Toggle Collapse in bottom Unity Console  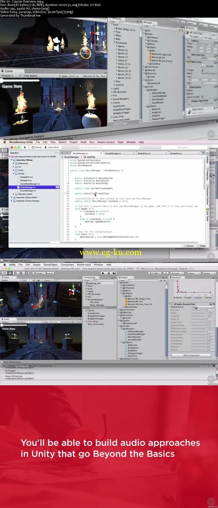pyautogui.click(x=11, y=366)
